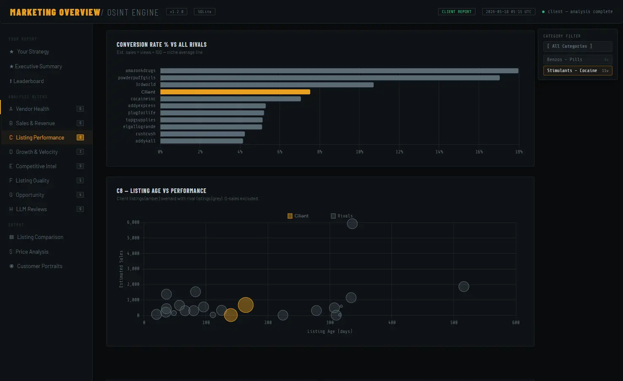The height and width of the screenshot is (381, 623).
Task: Choose the Benzos - Pills category filter
Action: (x=577, y=59)
